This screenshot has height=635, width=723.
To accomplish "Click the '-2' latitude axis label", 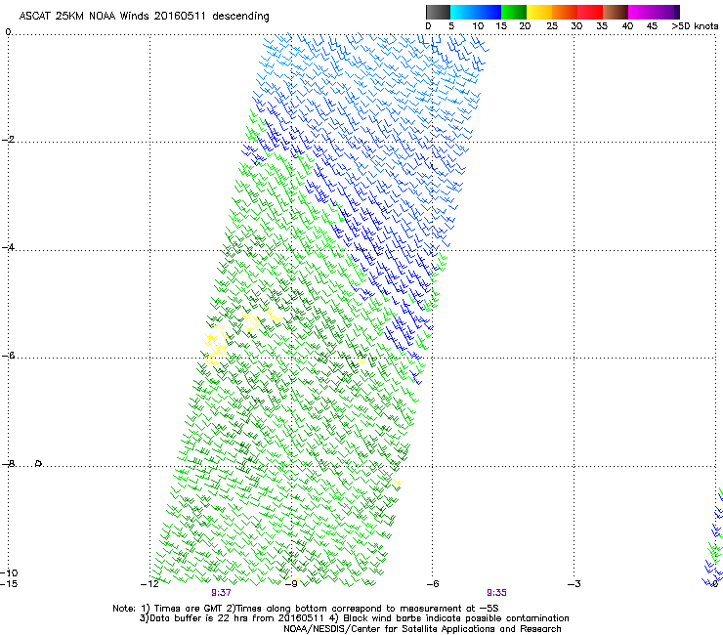I will point(8,140).
